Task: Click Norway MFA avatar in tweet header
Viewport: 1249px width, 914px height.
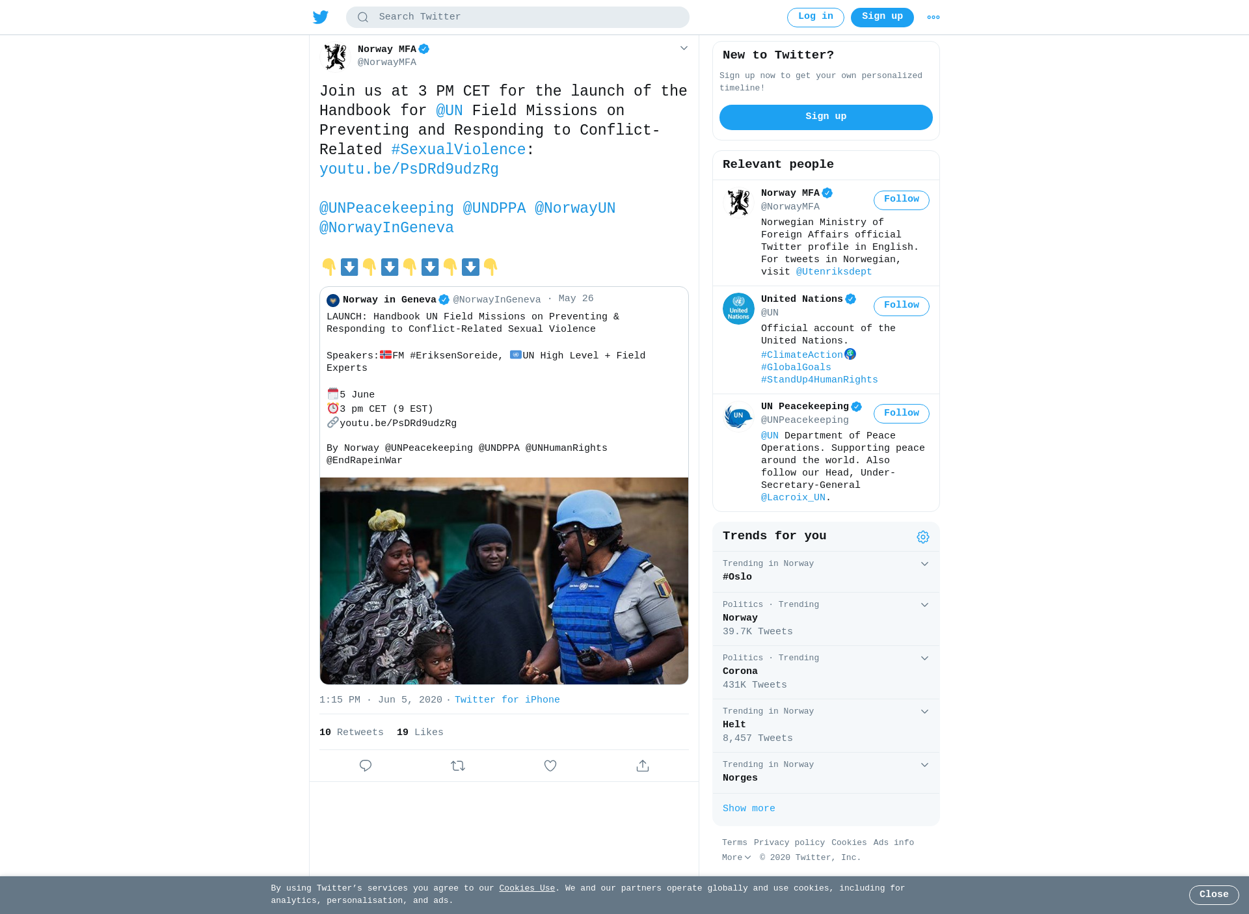Action: (x=336, y=57)
